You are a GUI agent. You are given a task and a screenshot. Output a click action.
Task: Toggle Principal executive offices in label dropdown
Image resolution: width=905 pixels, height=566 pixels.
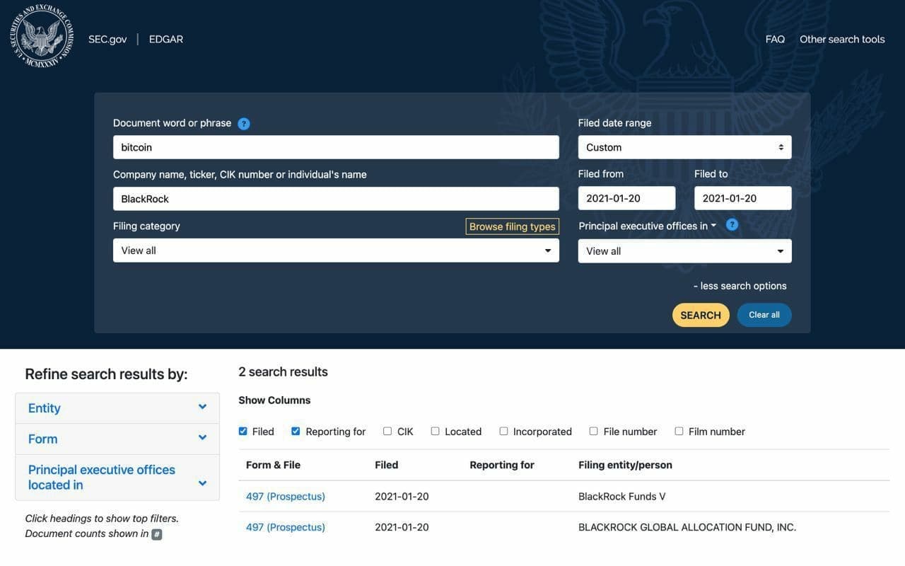click(x=648, y=226)
